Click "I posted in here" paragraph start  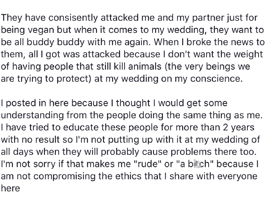coord(35,103)
